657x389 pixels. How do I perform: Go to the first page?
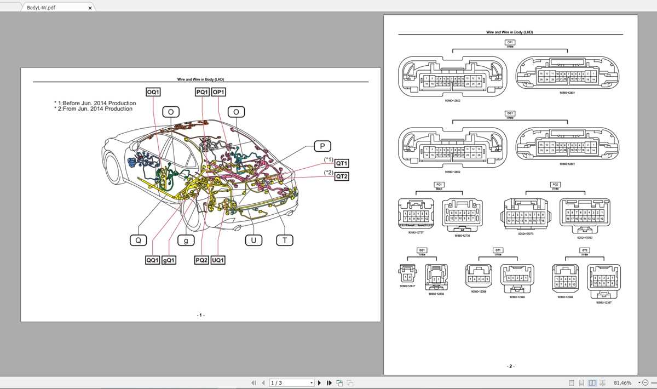pyautogui.click(x=253, y=382)
